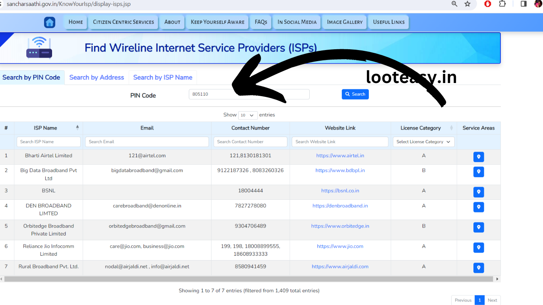Viewport: 543px width, 305px height.
Task: Click the blue Search button
Action: [x=355, y=94]
